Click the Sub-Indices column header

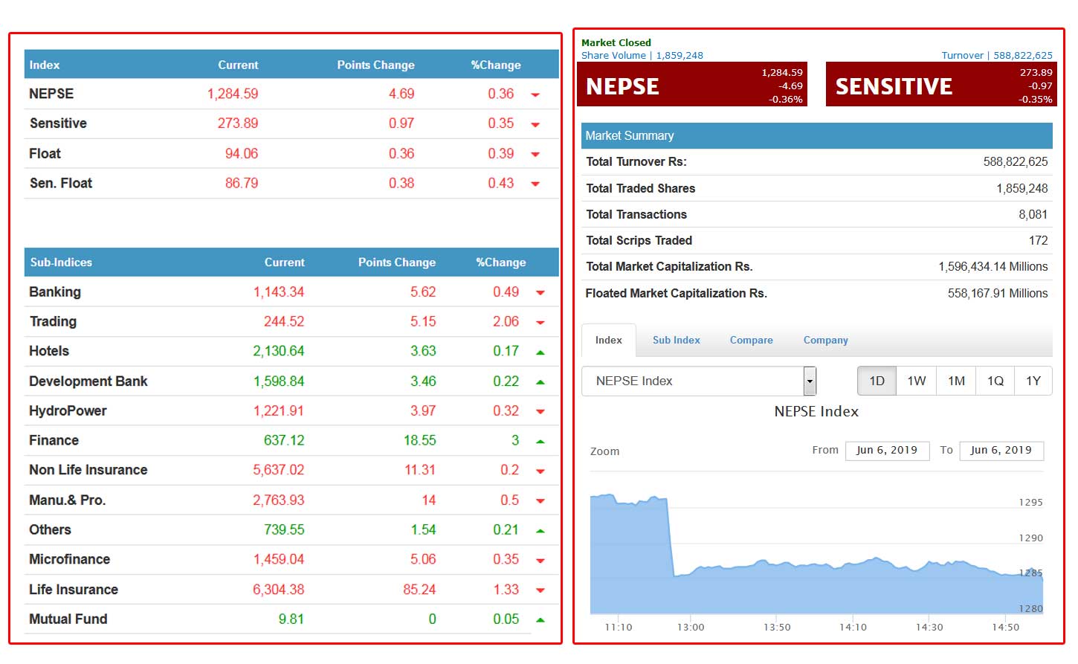61,262
